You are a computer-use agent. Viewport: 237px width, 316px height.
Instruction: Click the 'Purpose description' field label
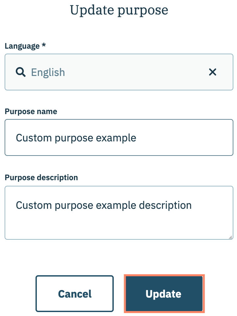tap(41, 178)
